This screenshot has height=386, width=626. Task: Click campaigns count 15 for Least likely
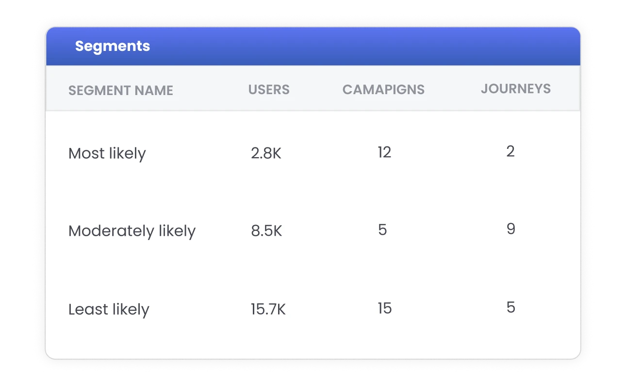click(385, 308)
